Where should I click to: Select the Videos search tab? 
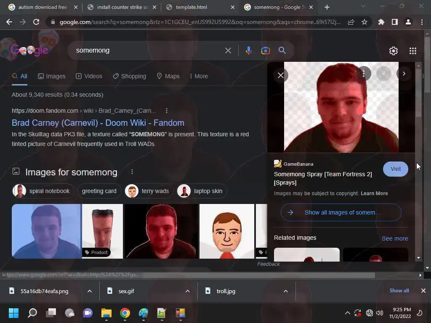point(89,77)
